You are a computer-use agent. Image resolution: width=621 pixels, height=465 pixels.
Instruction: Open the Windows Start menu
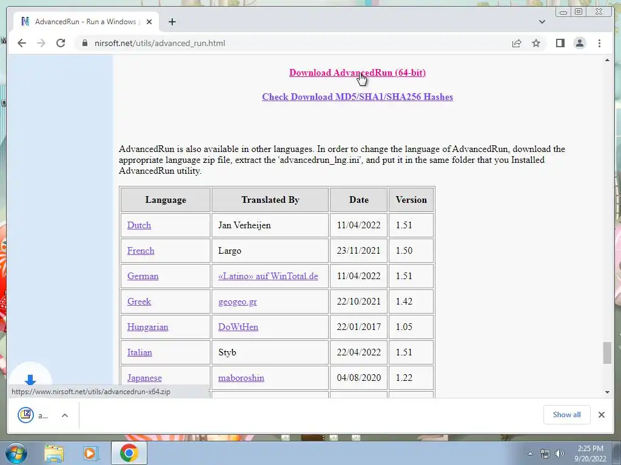pyautogui.click(x=16, y=453)
